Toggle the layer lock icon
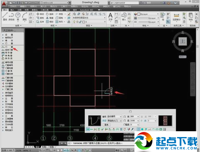 (81, 22)
